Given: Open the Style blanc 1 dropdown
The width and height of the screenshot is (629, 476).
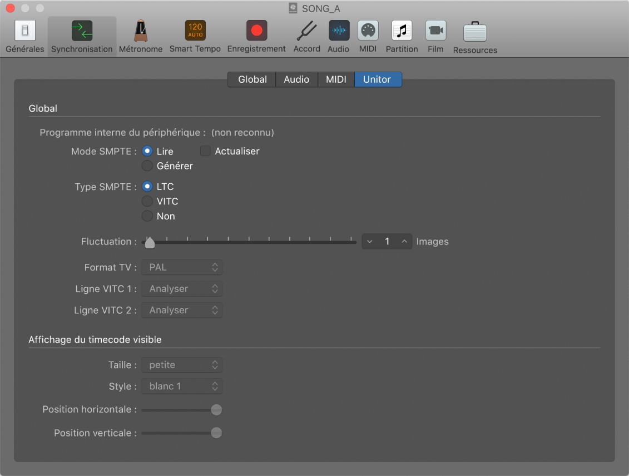Looking at the screenshot, I should (182, 386).
